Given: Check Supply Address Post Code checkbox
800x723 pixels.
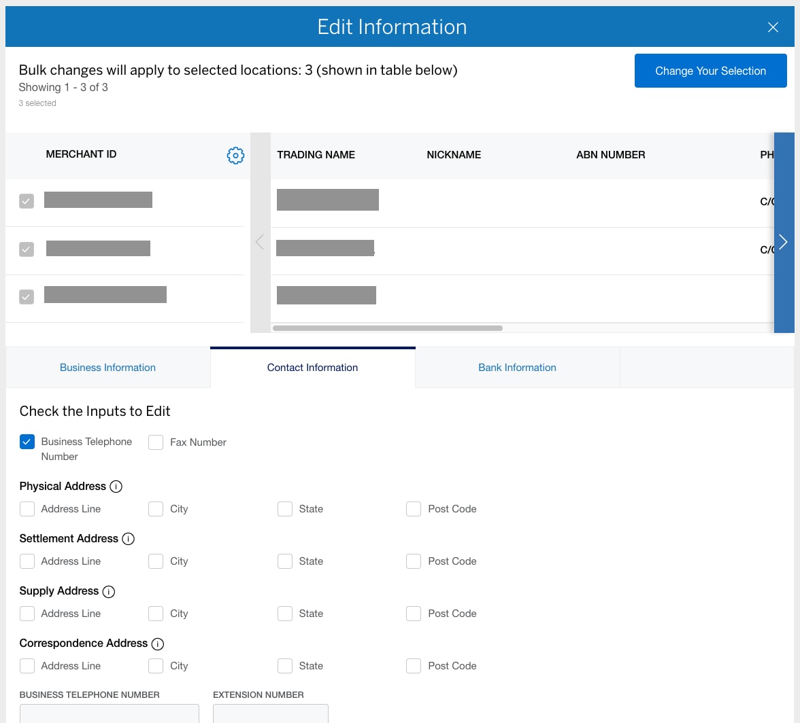Looking at the screenshot, I should (x=414, y=614).
